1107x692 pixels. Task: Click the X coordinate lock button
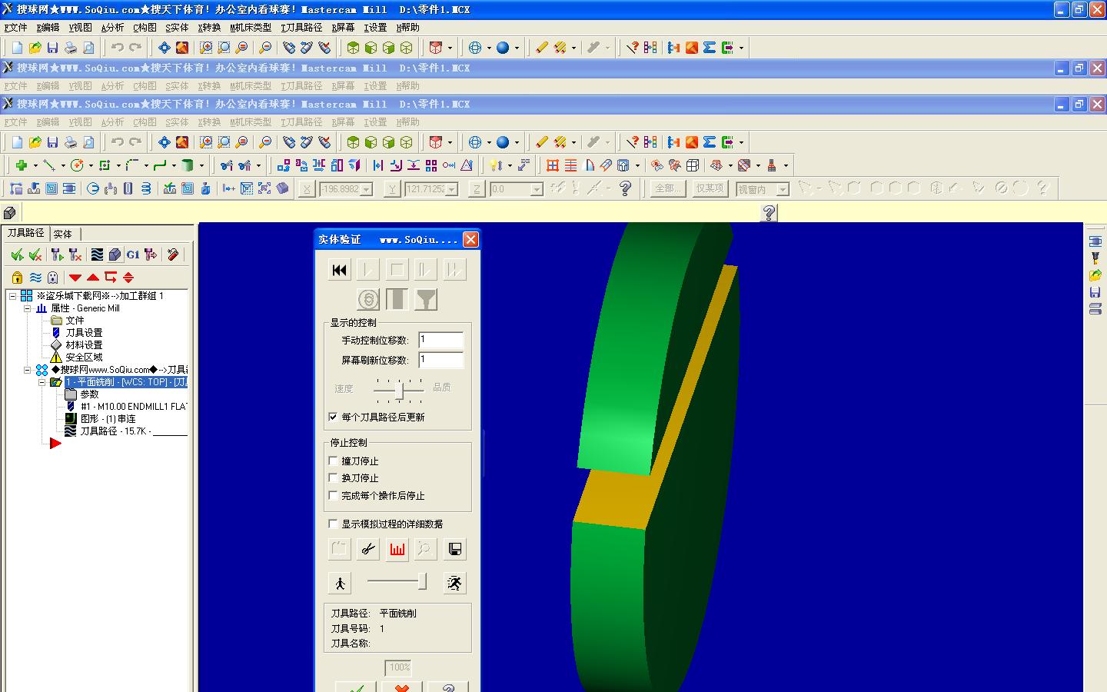pos(307,189)
